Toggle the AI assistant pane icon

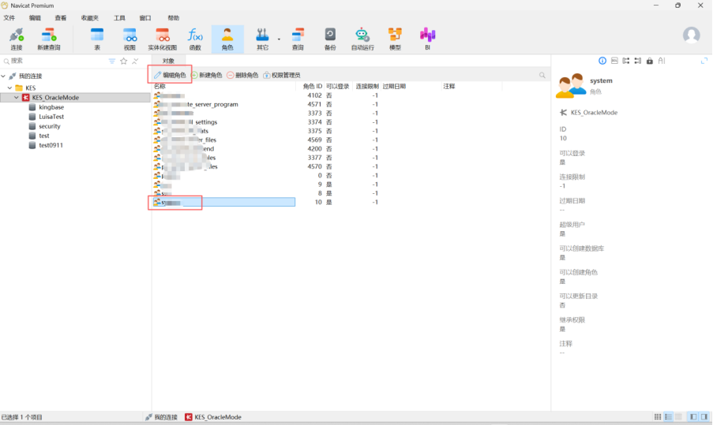[x=661, y=61]
